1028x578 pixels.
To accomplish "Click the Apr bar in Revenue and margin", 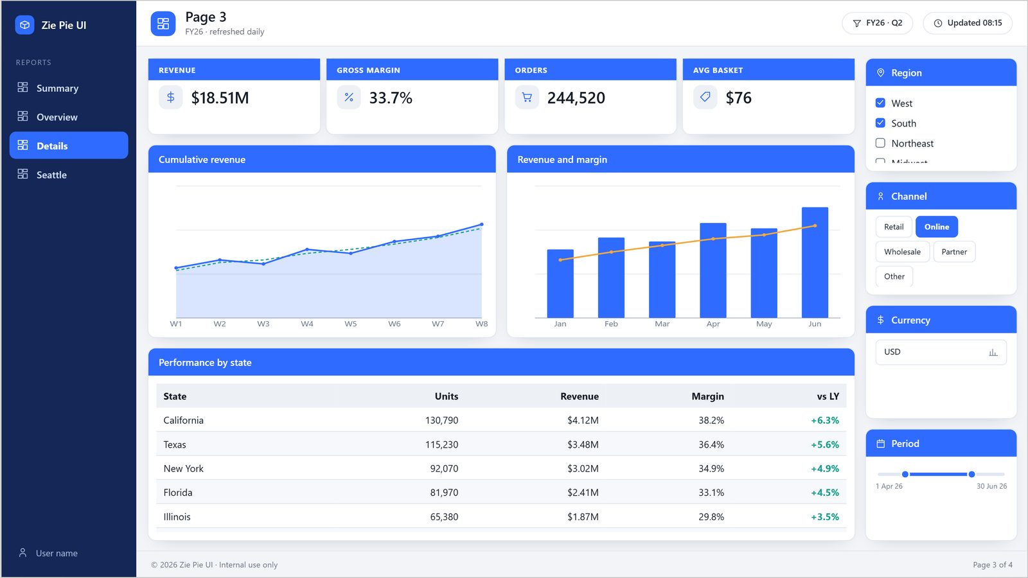I will (x=713, y=270).
